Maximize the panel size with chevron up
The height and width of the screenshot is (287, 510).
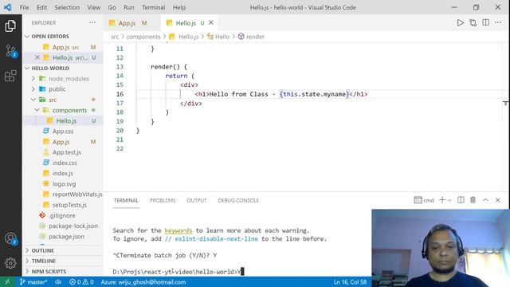click(x=485, y=200)
